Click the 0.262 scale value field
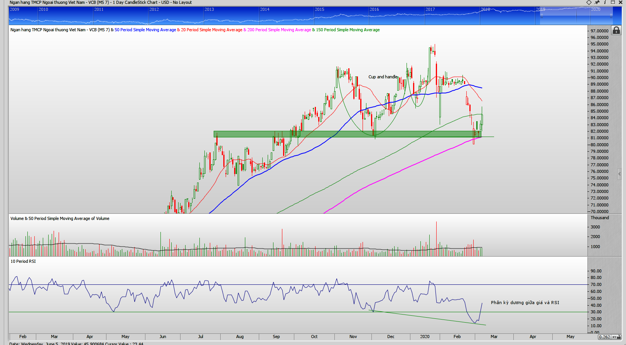This screenshot has height=345, width=626. click(x=604, y=337)
